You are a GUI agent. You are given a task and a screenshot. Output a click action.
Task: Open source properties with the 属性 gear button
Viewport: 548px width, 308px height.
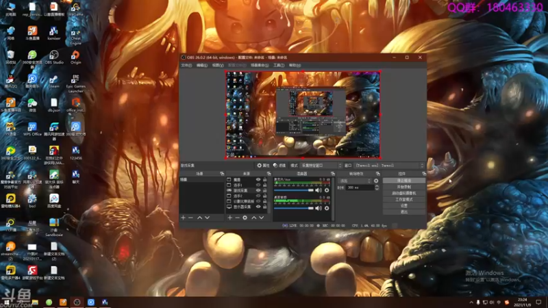pyautogui.click(x=263, y=166)
